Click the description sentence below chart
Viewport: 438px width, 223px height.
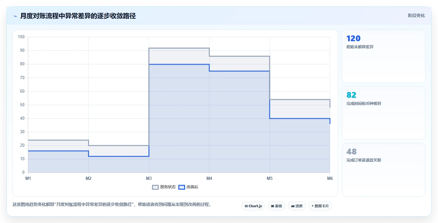click(x=112, y=205)
